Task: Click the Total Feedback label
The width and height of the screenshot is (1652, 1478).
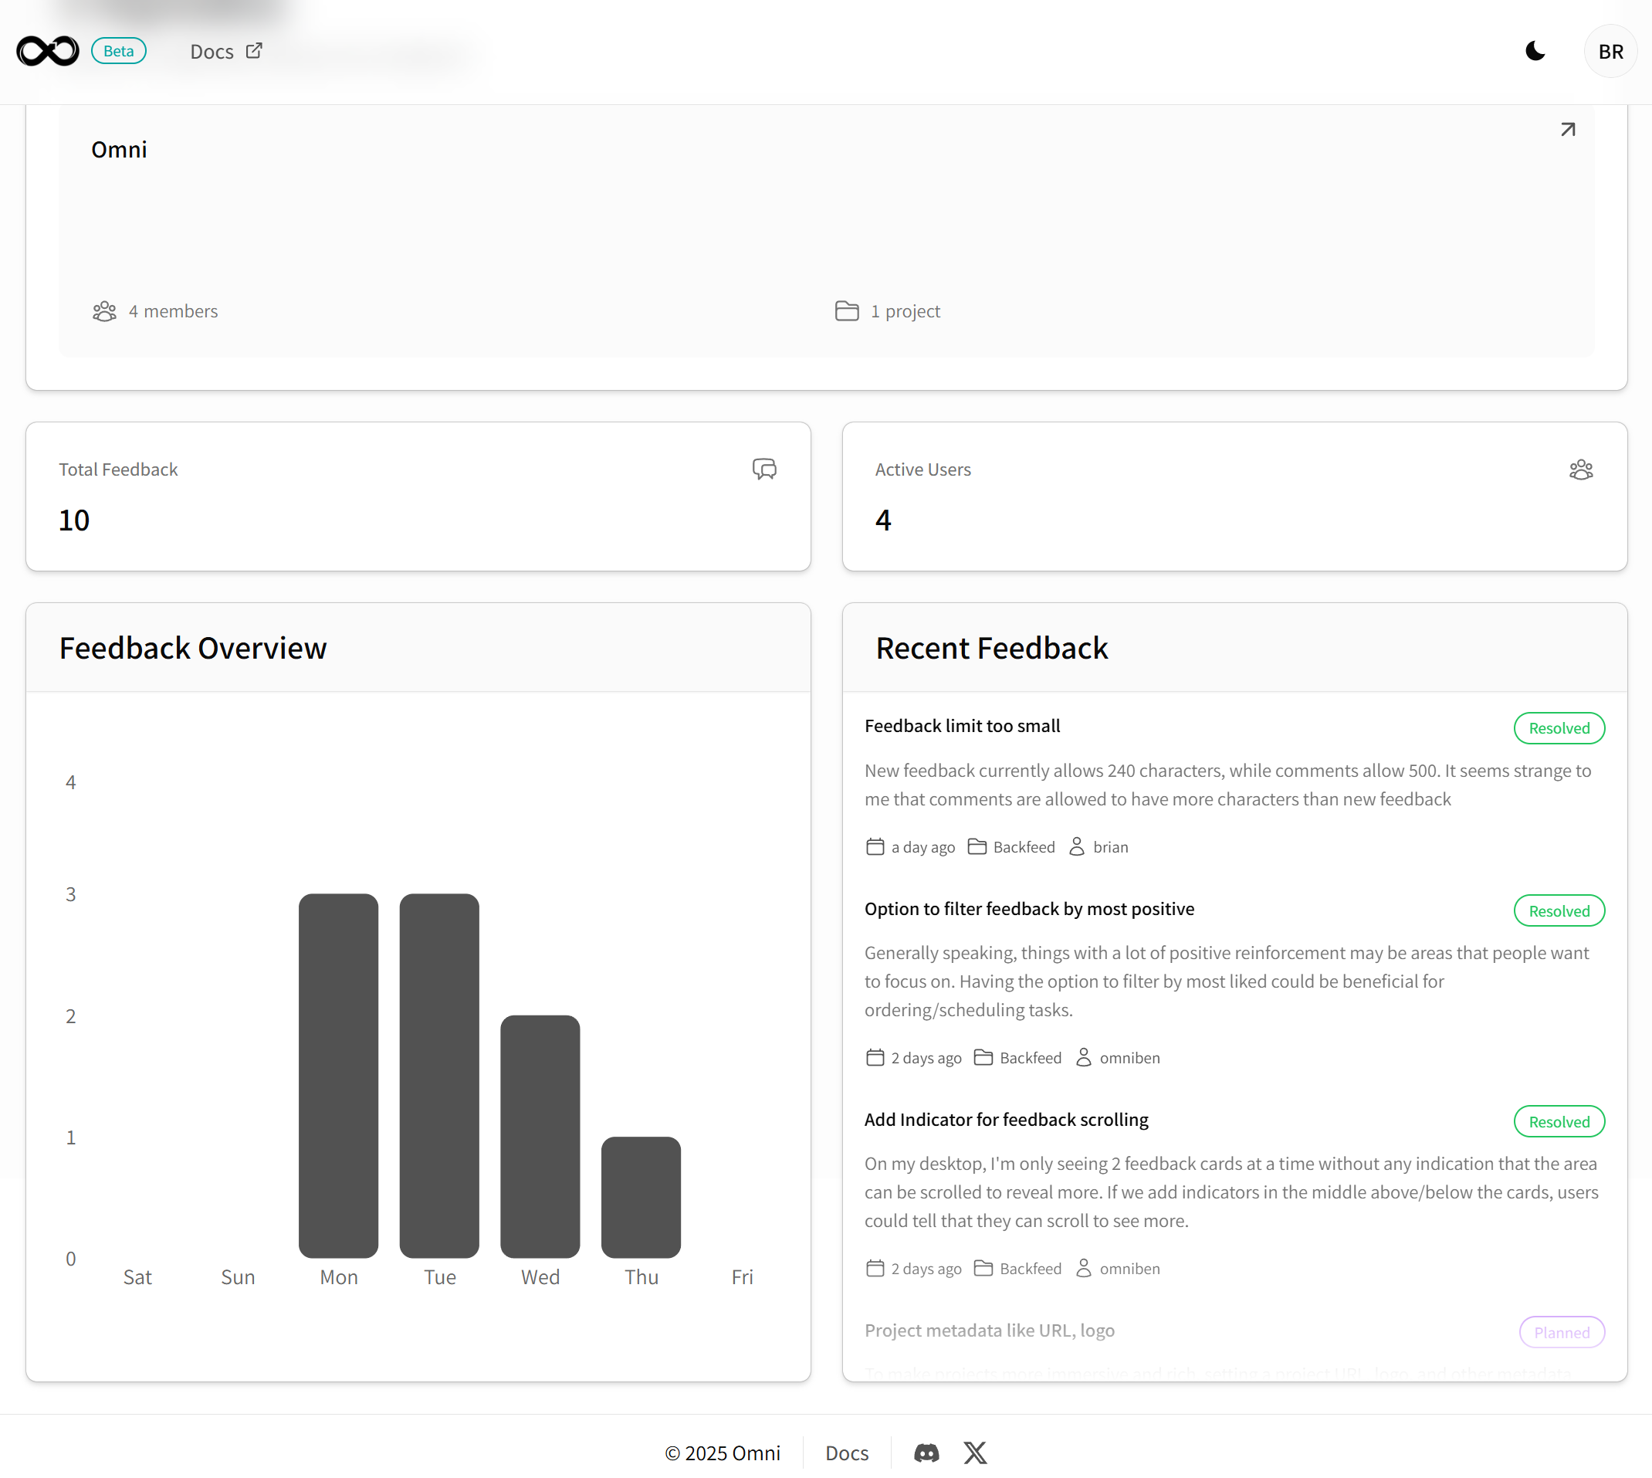Action: coord(117,470)
